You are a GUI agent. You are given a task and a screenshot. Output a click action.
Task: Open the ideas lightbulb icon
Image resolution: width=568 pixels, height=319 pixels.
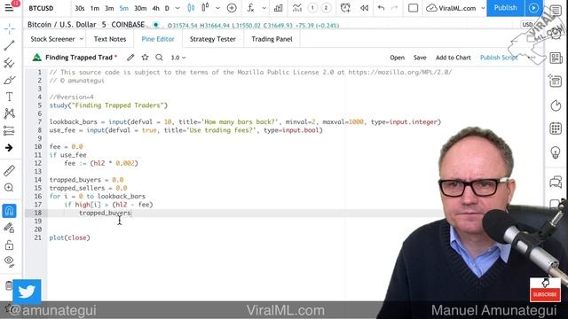(556, 152)
